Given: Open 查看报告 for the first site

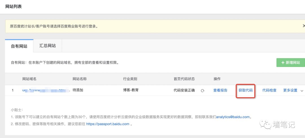Looking at the screenshot, I should [220, 91].
